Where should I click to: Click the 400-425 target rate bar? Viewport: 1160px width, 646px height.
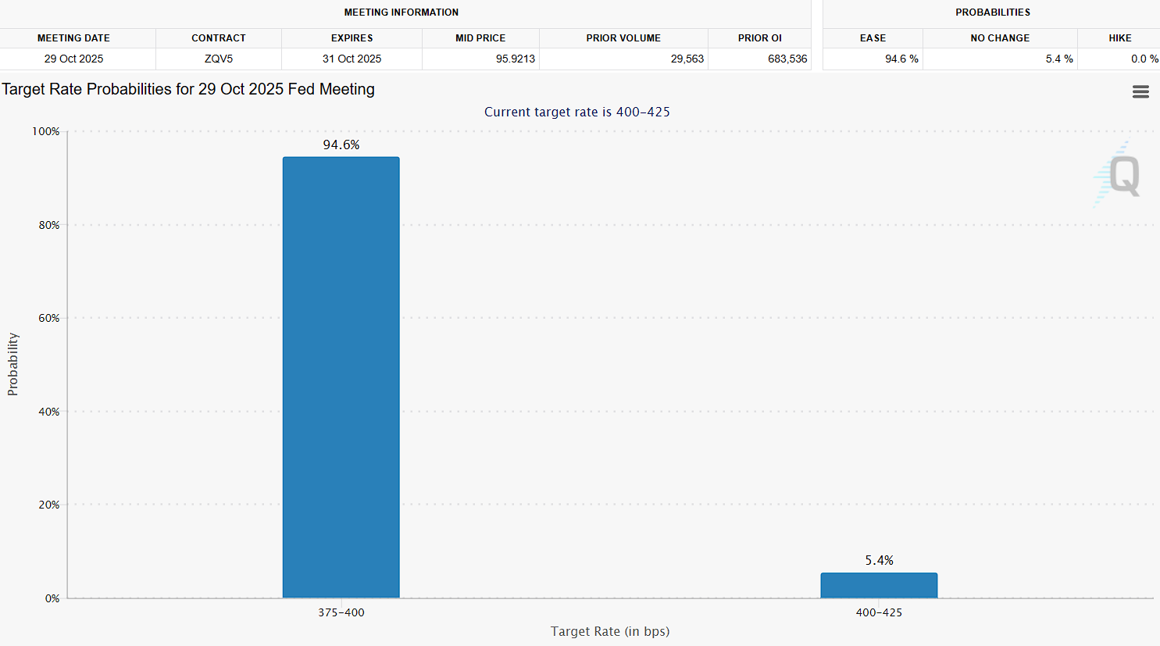click(879, 585)
